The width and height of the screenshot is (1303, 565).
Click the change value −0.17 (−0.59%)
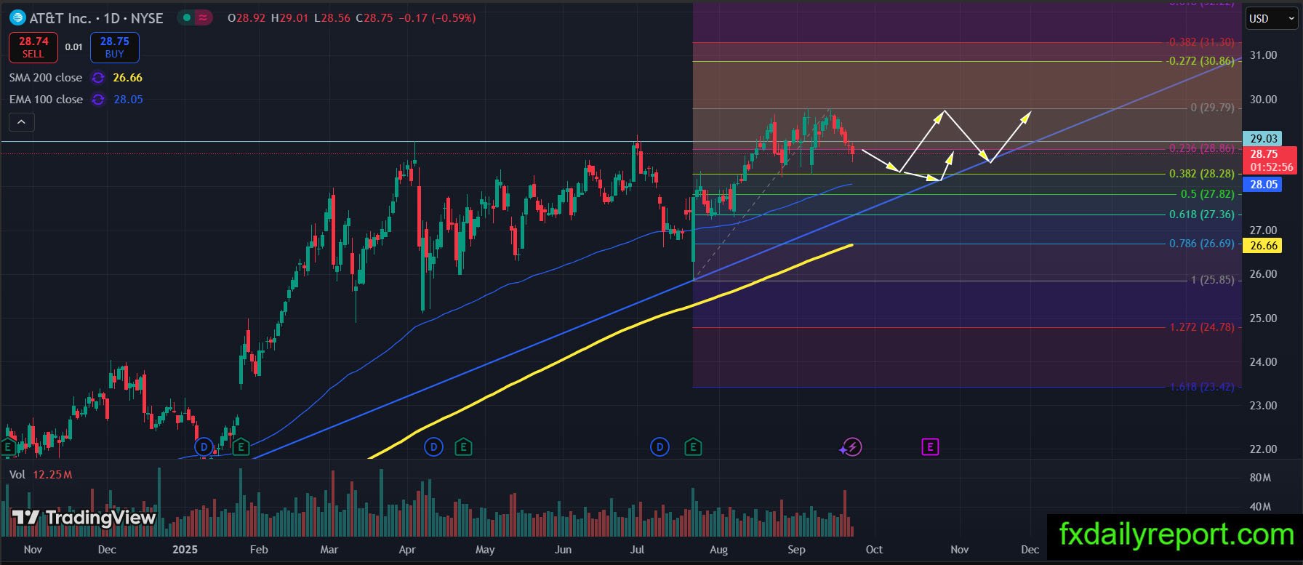436,17
